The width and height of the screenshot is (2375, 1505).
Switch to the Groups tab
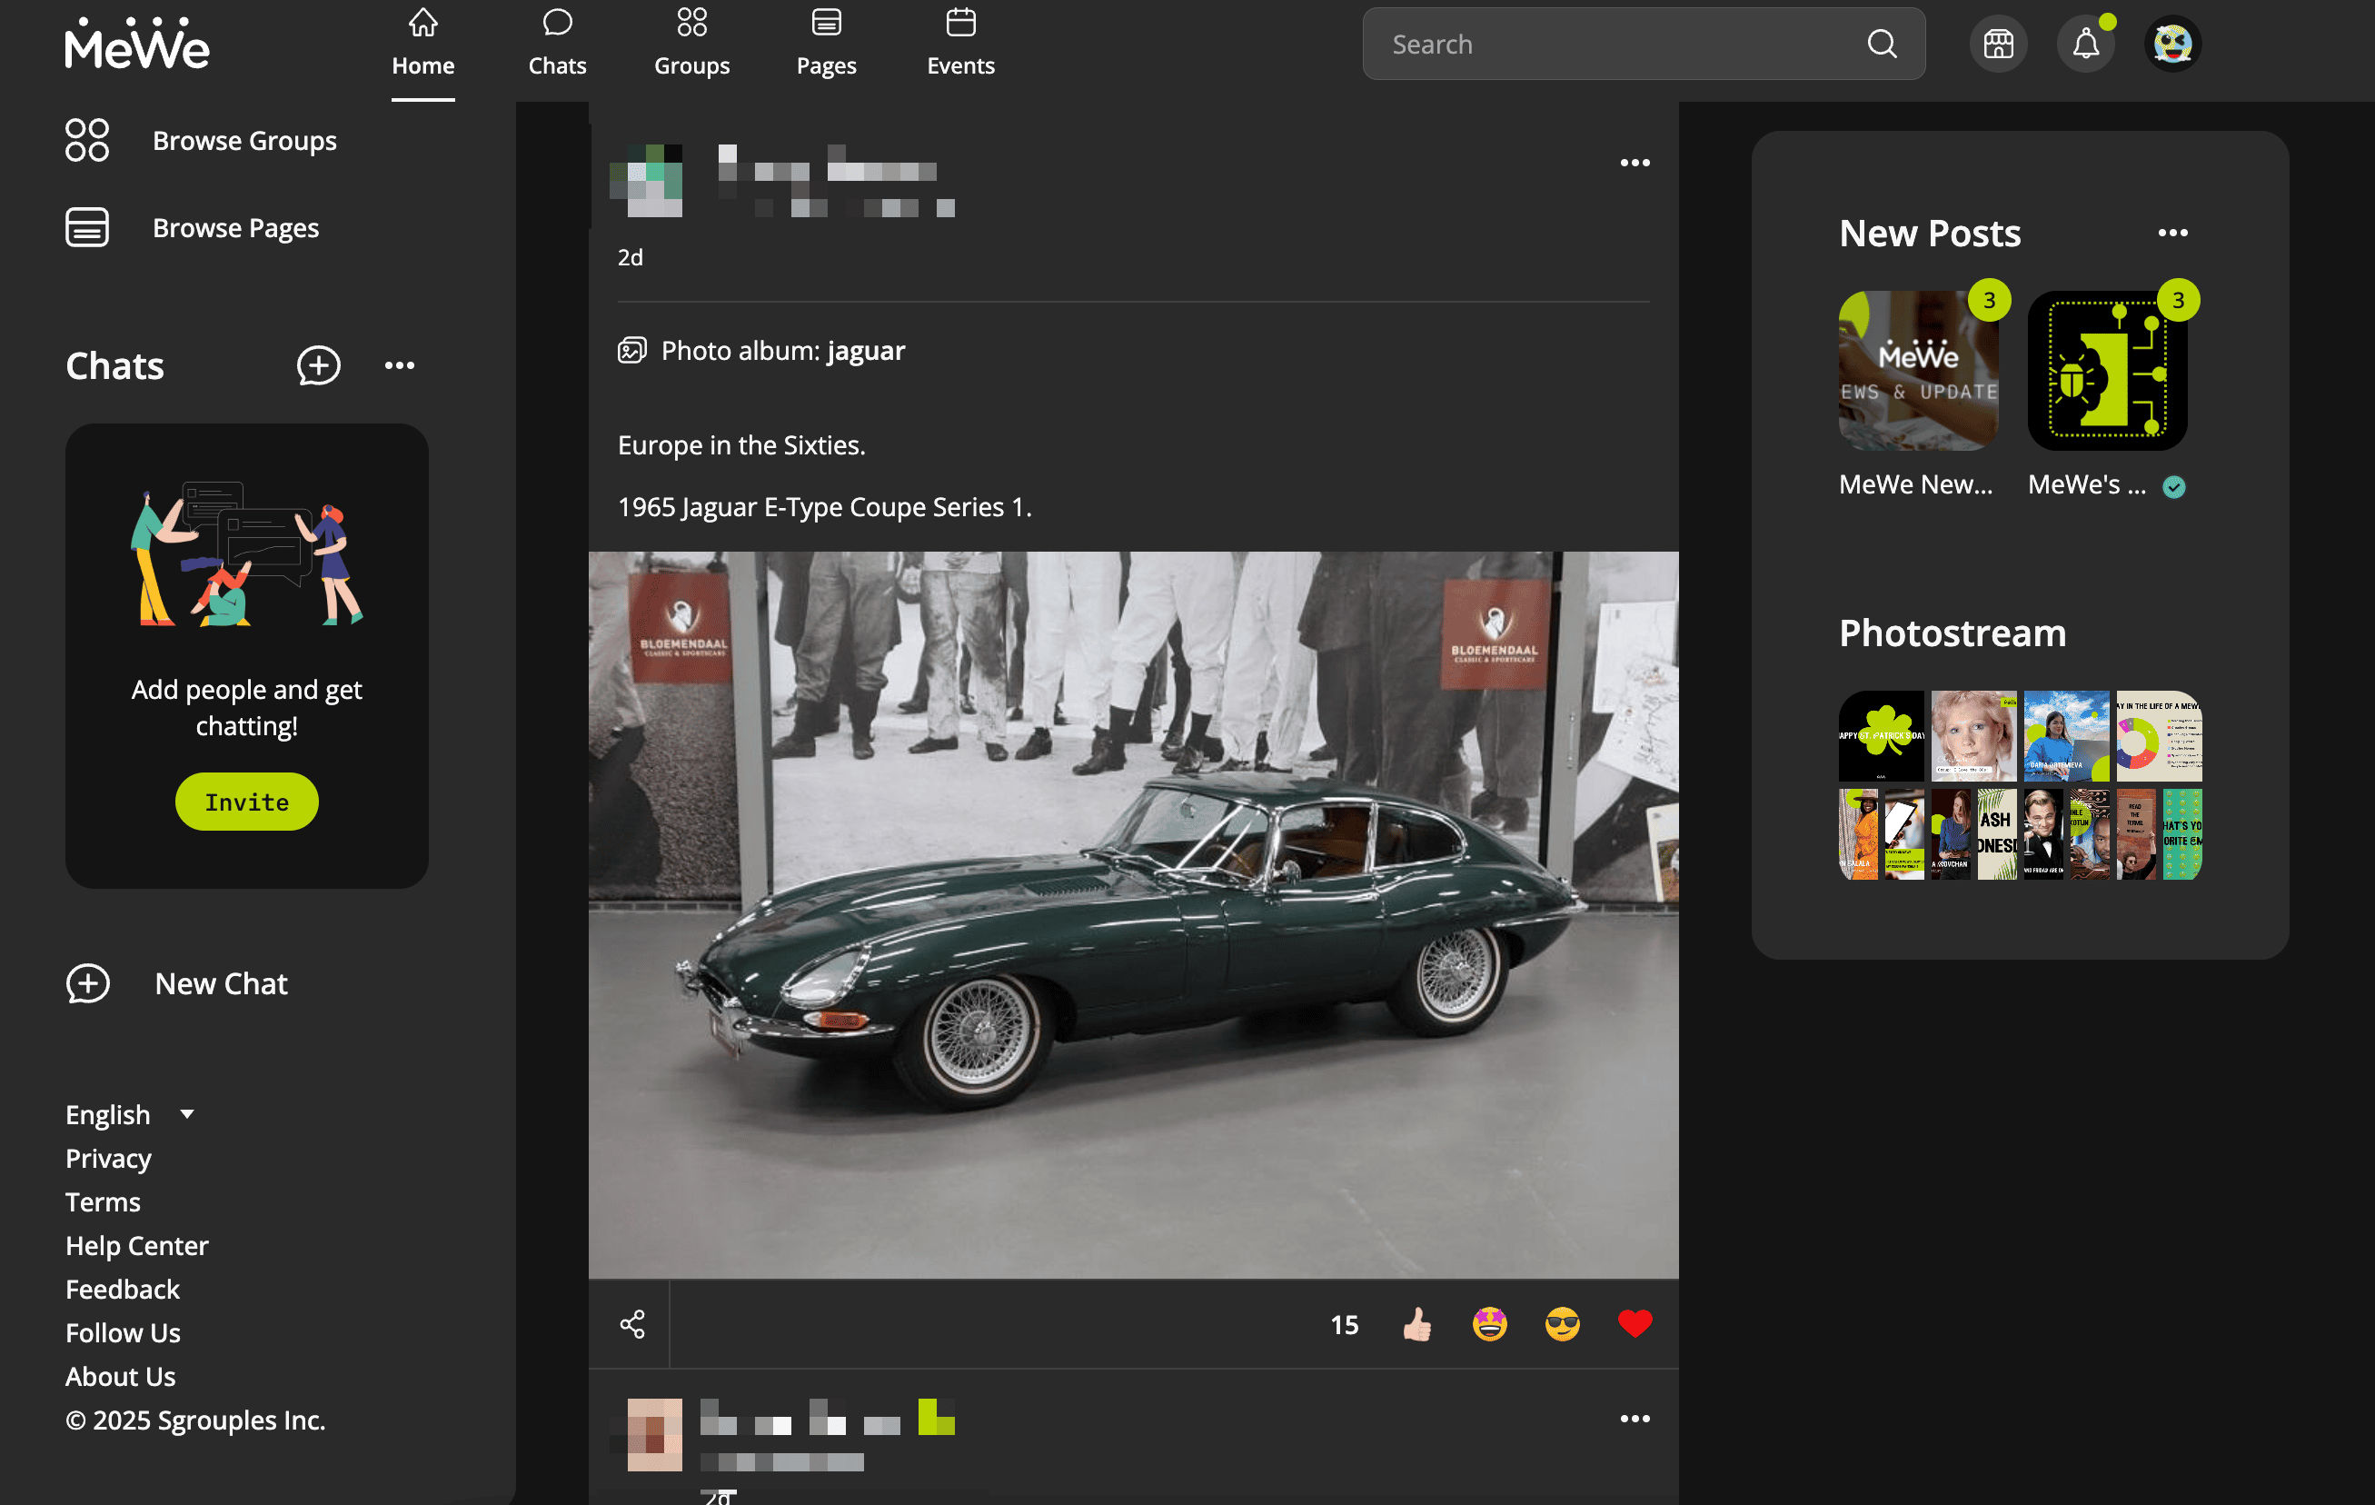click(x=691, y=45)
